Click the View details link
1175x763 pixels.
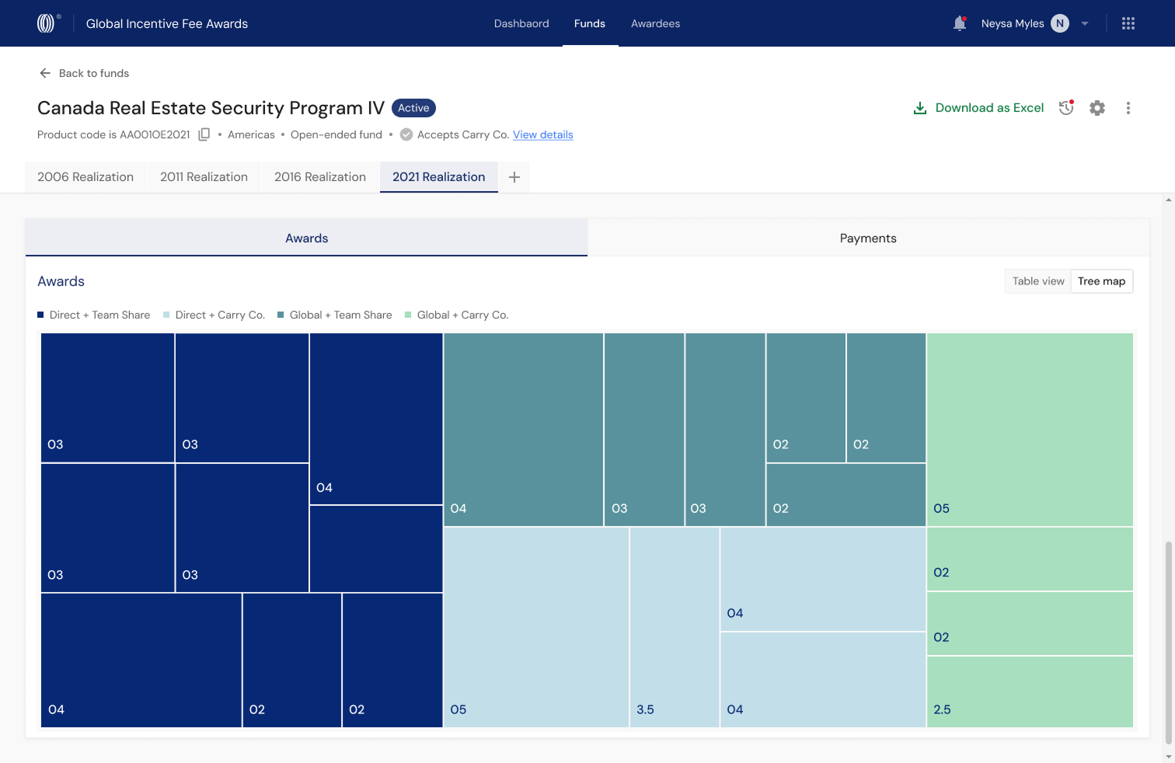[543, 134]
